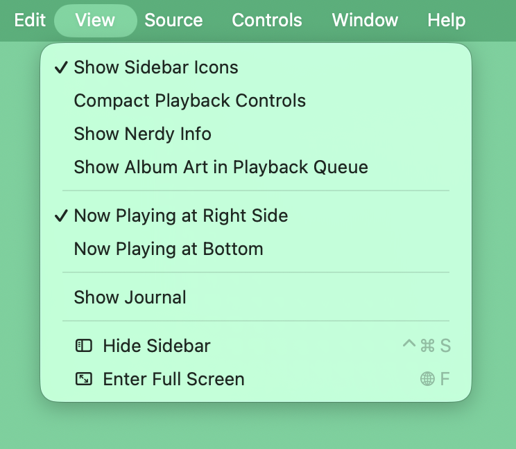Click the checkmark next to Show Sidebar Icons
Screen dimensions: 516x449
click(62, 67)
